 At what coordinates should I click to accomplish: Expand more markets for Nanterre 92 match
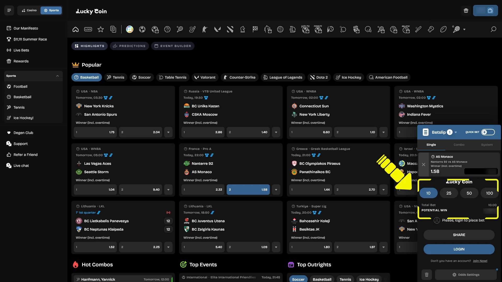tap(276, 190)
